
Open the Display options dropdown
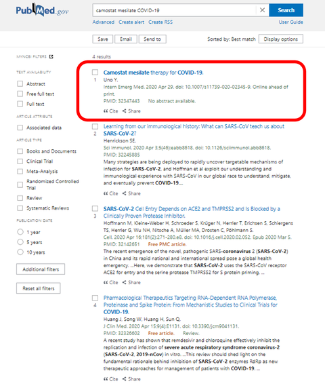coord(281,39)
